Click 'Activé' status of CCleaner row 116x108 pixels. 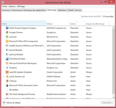(x=73, y=81)
